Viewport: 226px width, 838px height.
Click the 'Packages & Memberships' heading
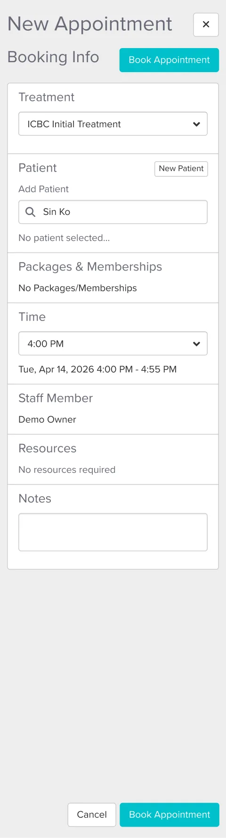pyautogui.click(x=90, y=267)
